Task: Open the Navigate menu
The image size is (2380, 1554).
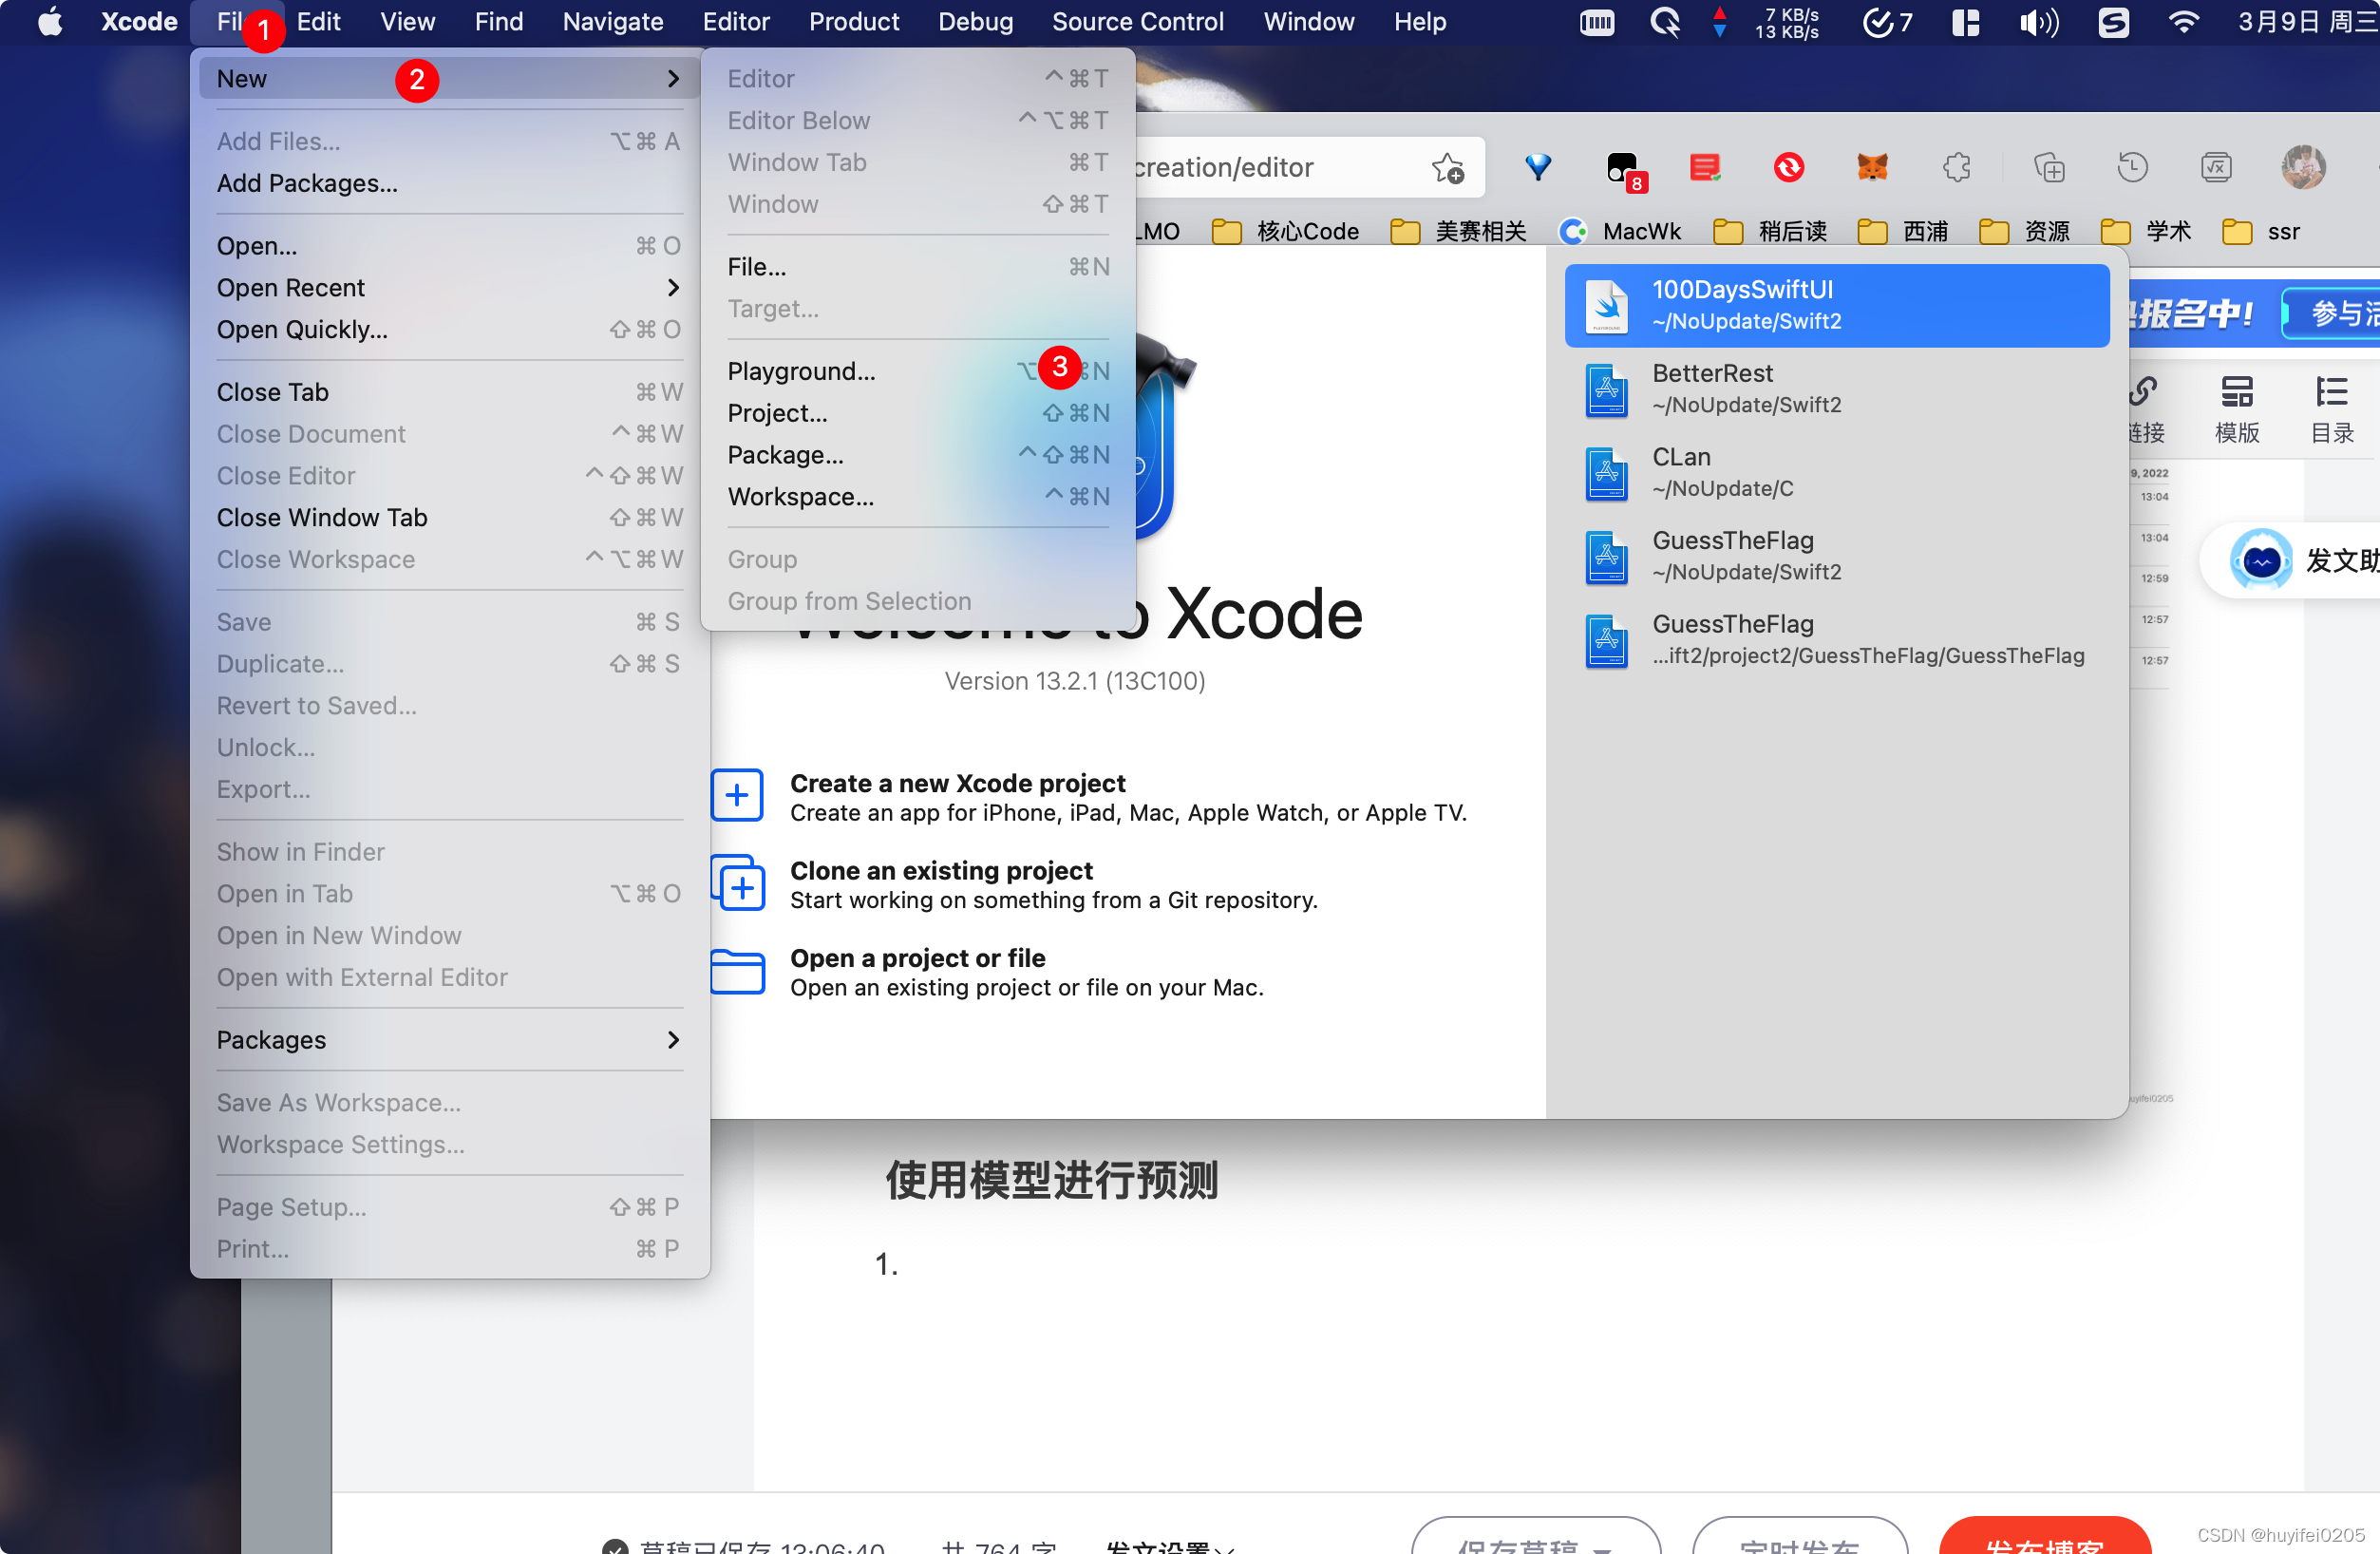Action: pyautogui.click(x=613, y=21)
